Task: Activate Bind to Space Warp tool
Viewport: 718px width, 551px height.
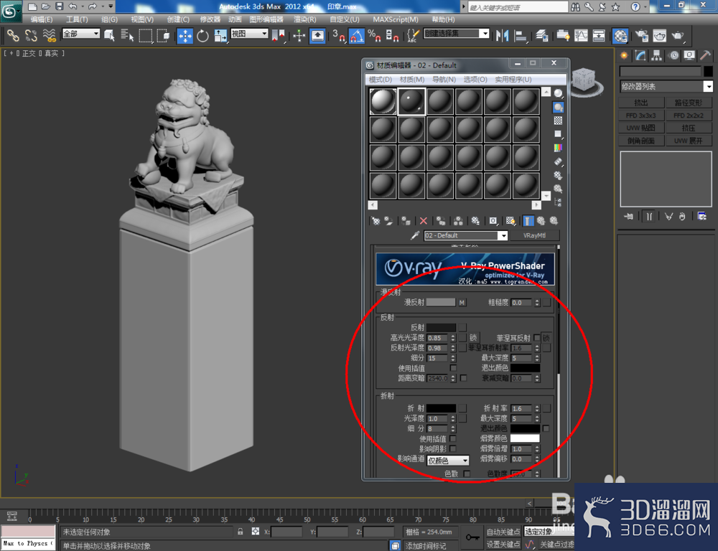Action: pyautogui.click(x=49, y=35)
